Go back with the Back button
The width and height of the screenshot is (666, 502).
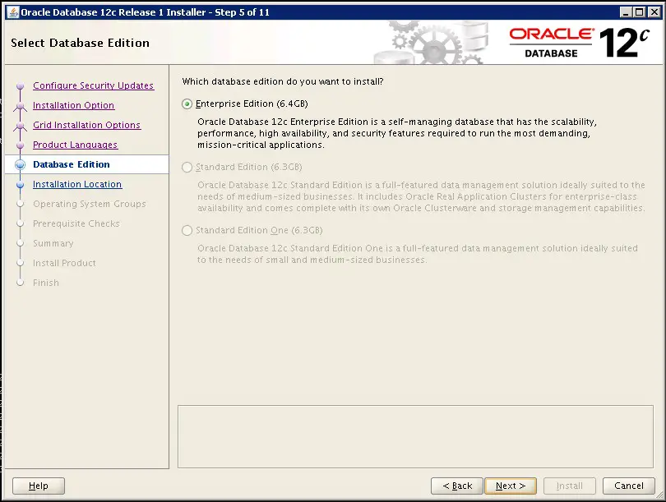457,486
